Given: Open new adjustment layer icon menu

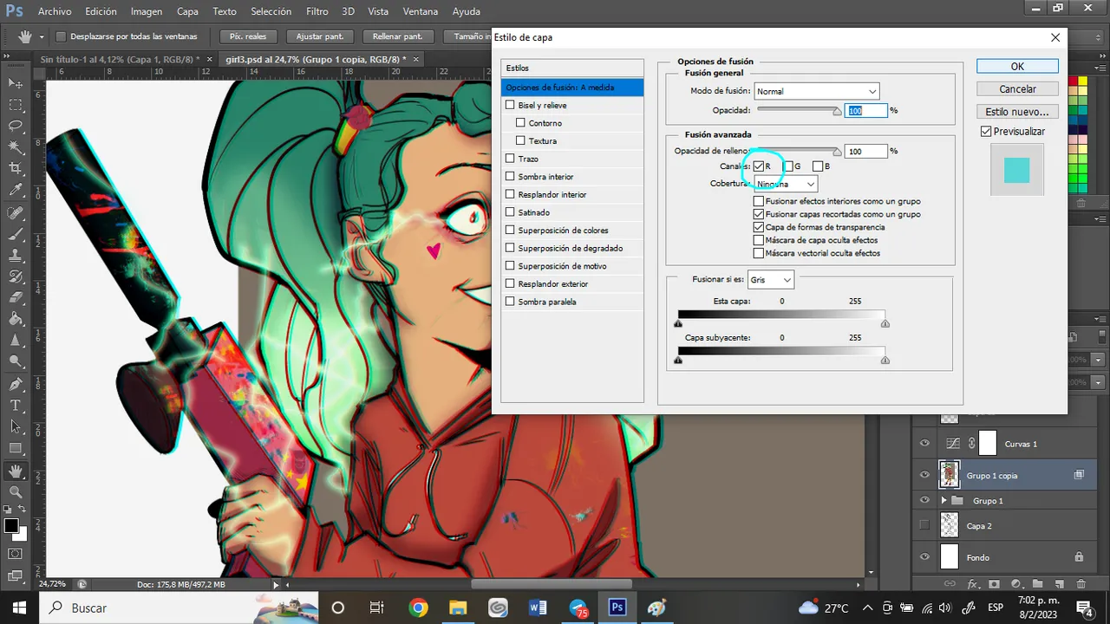Looking at the screenshot, I should pos(1015,584).
